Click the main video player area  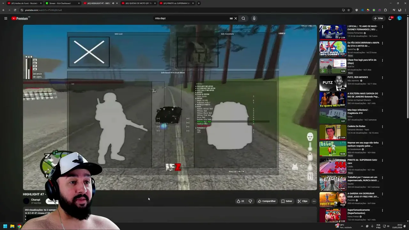point(170,107)
